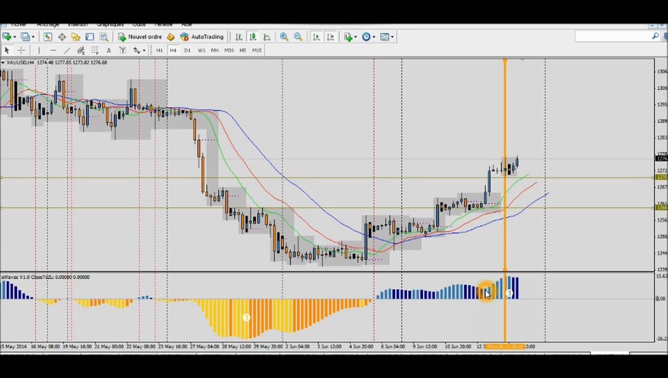Open the Strategy Tester

[104, 37]
